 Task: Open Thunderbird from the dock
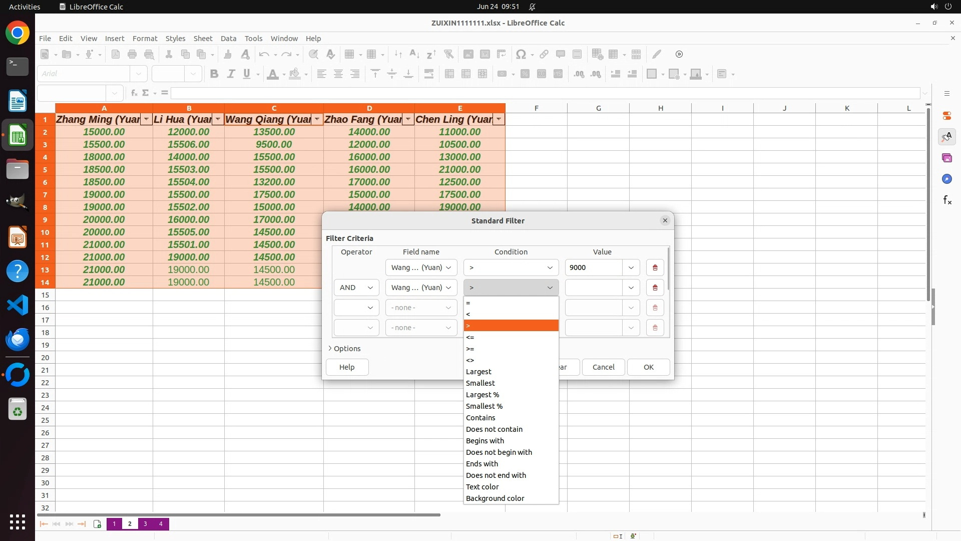pos(18,340)
